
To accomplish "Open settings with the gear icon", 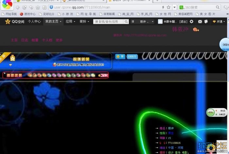I will pyautogui.click(x=191, y=22).
